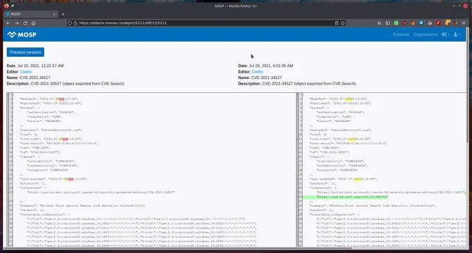Click the MOSP logo in the header
This screenshot has height=253, width=472.
pos(22,35)
